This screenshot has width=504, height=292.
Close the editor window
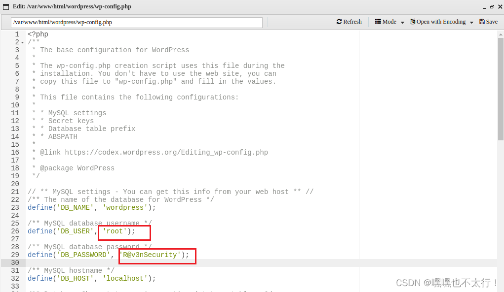point(500,7)
